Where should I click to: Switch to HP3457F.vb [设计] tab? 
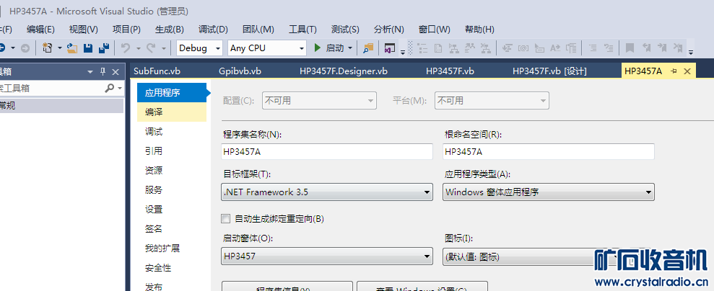pyautogui.click(x=549, y=71)
